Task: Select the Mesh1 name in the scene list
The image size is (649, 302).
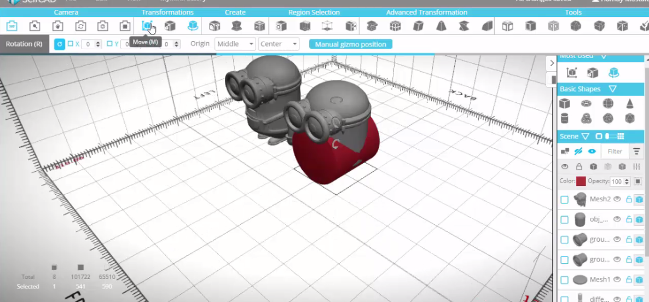Action: [x=600, y=280]
